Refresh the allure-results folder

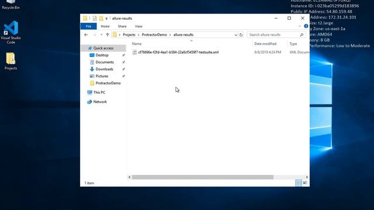[241, 35]
